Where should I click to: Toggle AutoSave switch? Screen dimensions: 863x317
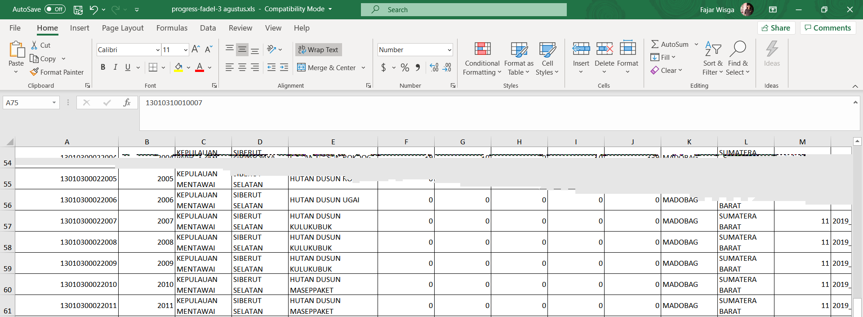coord(55,9)
